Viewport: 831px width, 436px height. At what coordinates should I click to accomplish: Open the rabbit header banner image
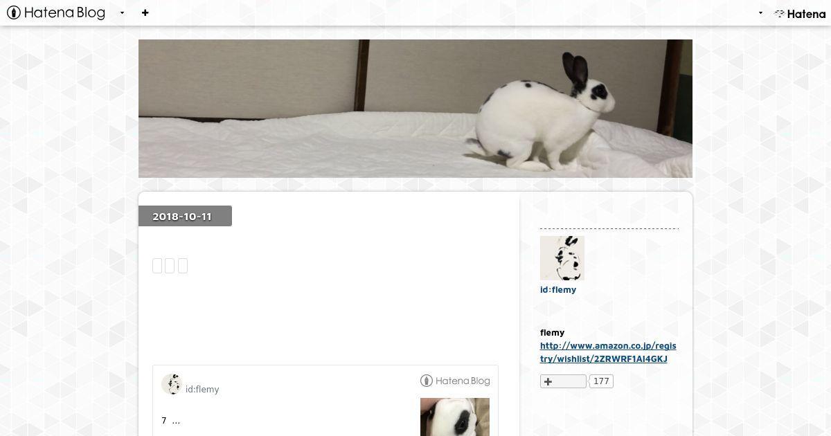point(415,109)
